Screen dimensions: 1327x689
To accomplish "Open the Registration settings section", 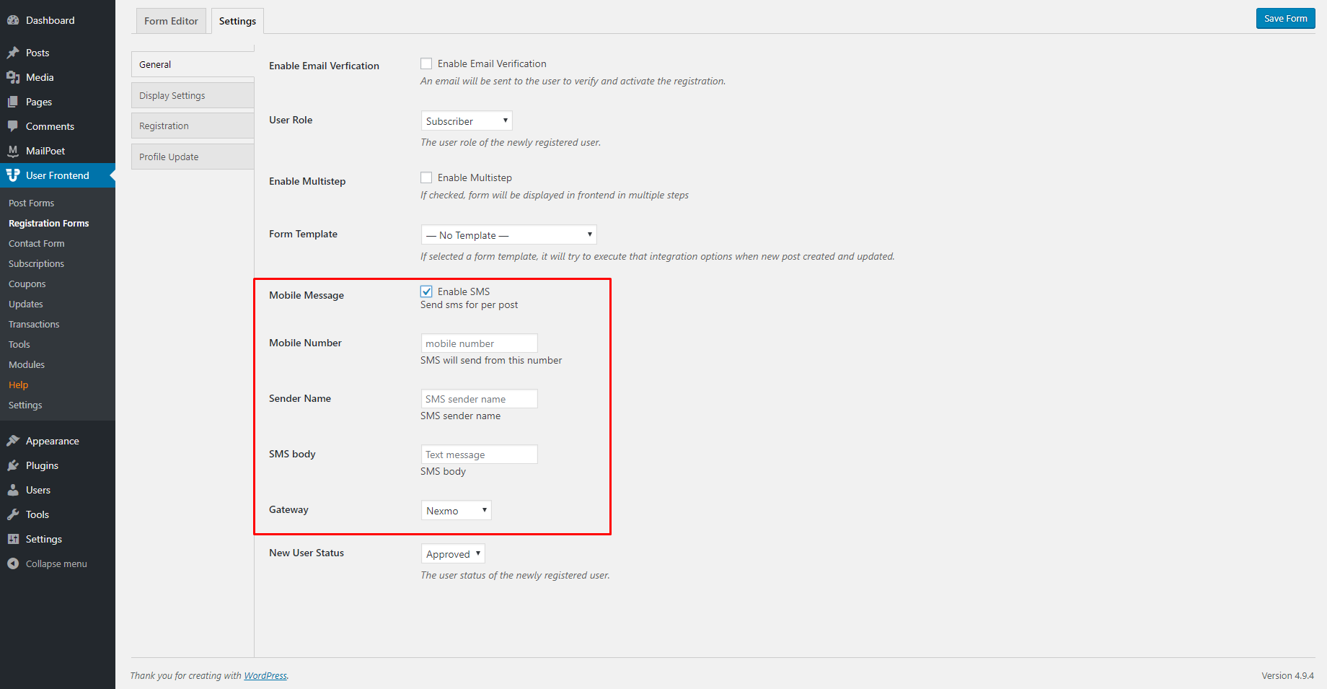I will 193,126.
